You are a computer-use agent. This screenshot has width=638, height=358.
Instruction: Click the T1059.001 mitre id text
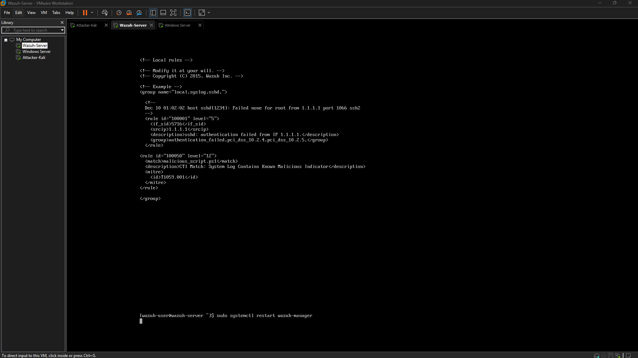173,177
